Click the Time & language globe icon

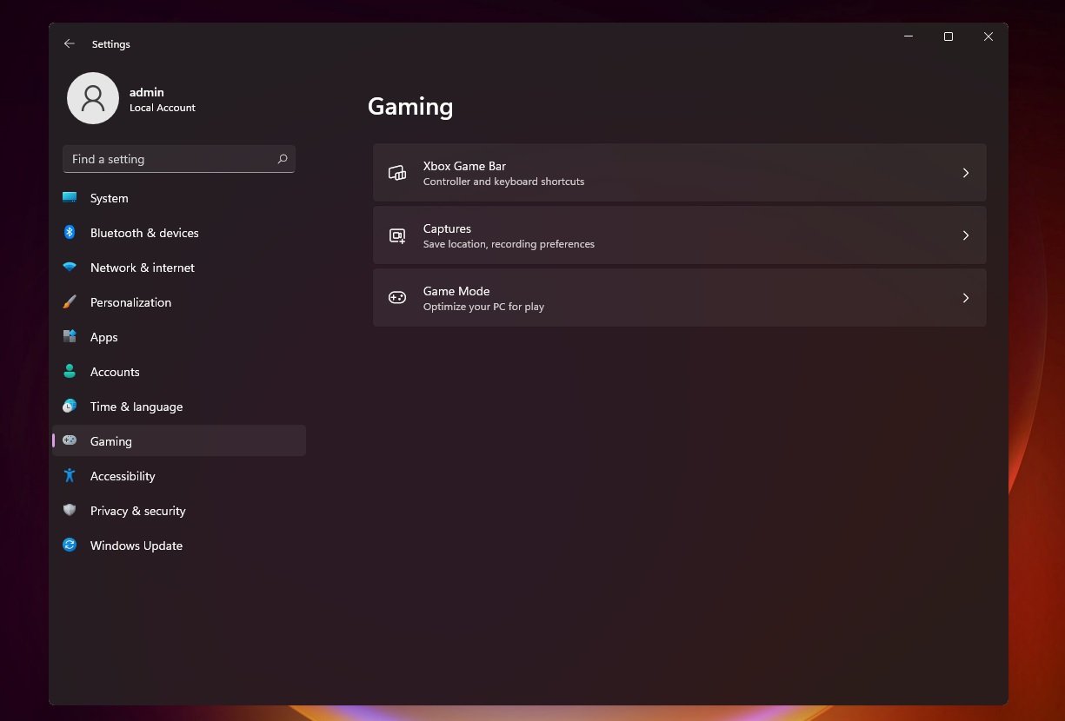point(70,407)
